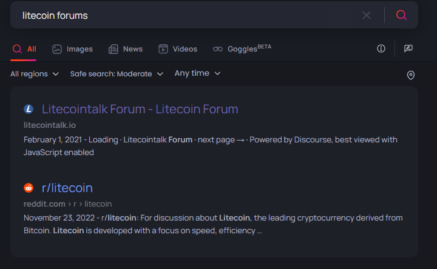Click the Litecoin favicon beside Litecointalk result
This screenshot has width=437, height=269.
29,109
